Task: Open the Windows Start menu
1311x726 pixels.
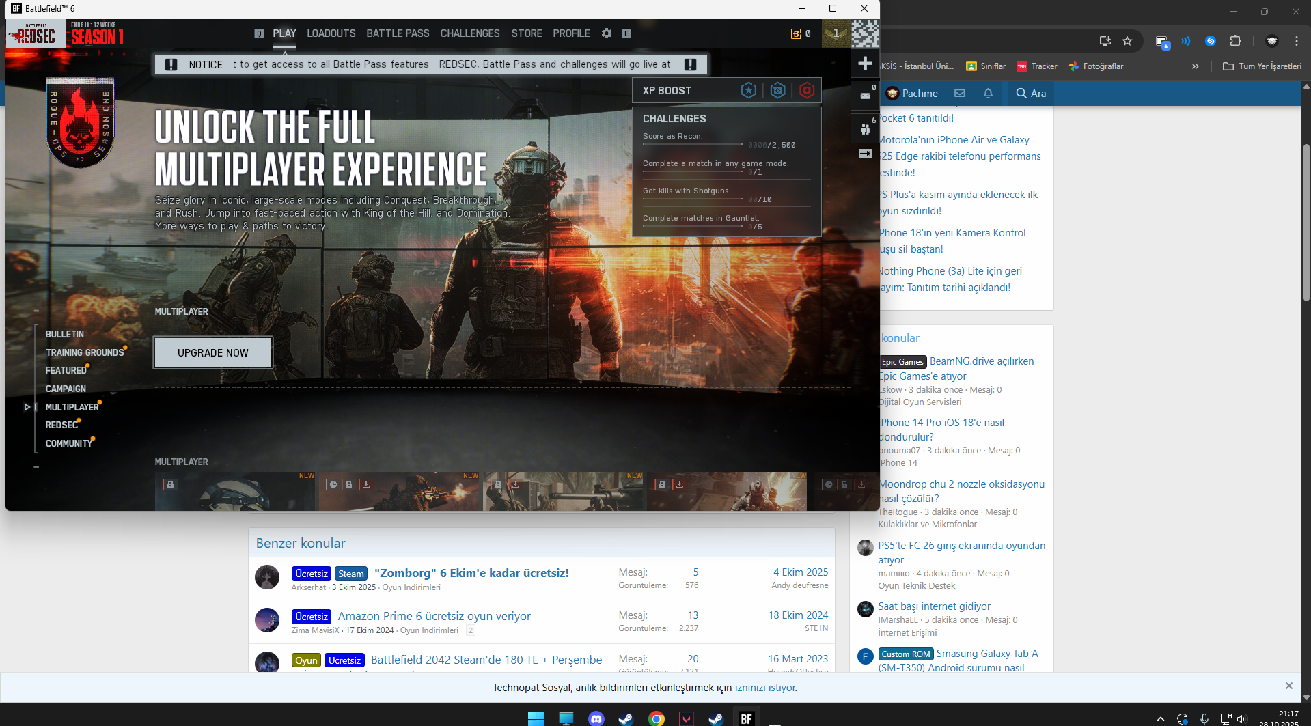Action: pos(536,718)
